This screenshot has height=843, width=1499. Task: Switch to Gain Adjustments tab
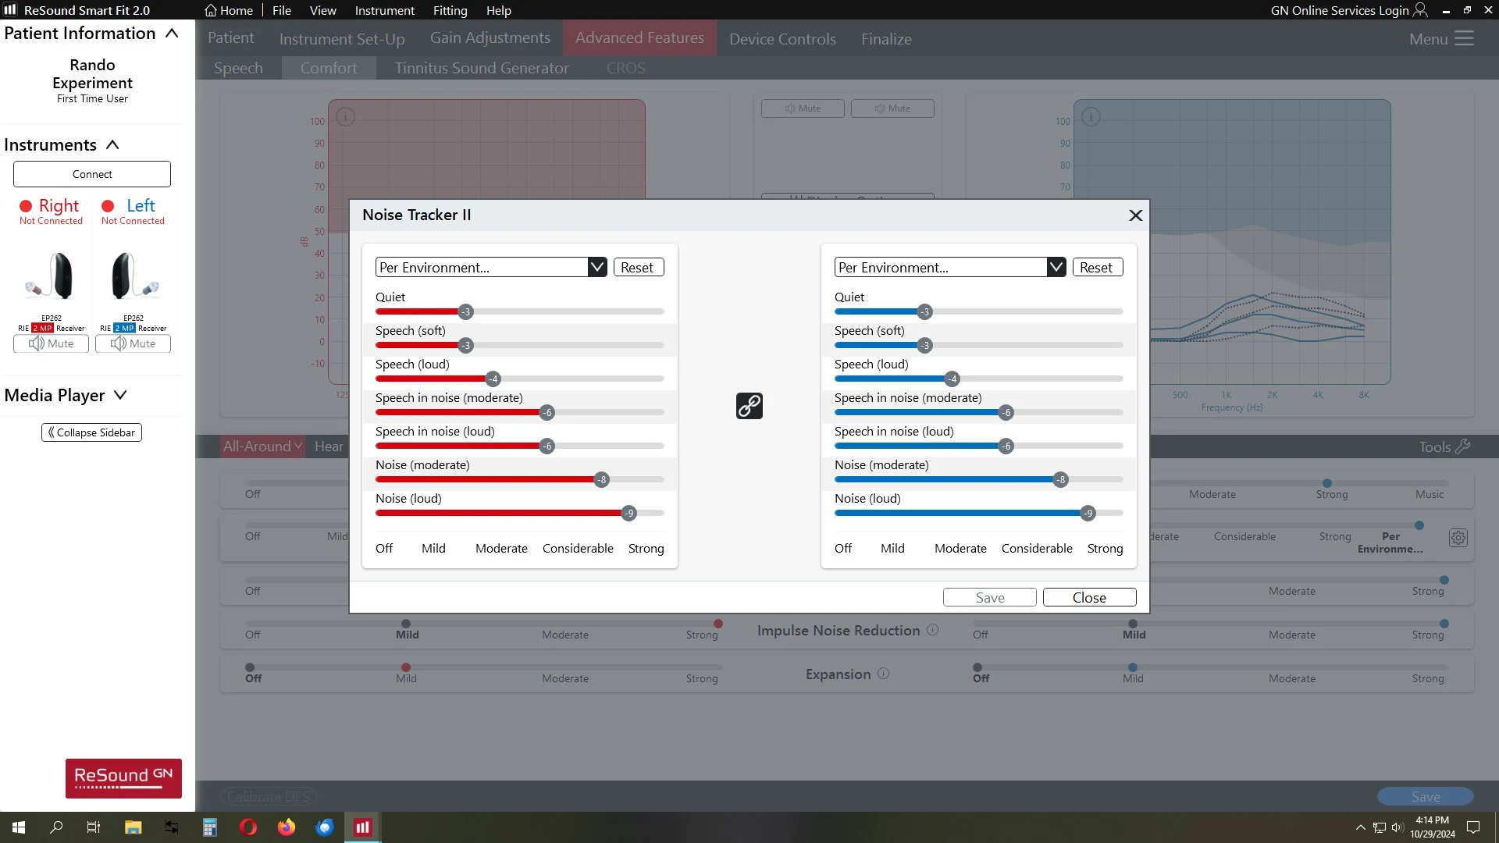490,37
